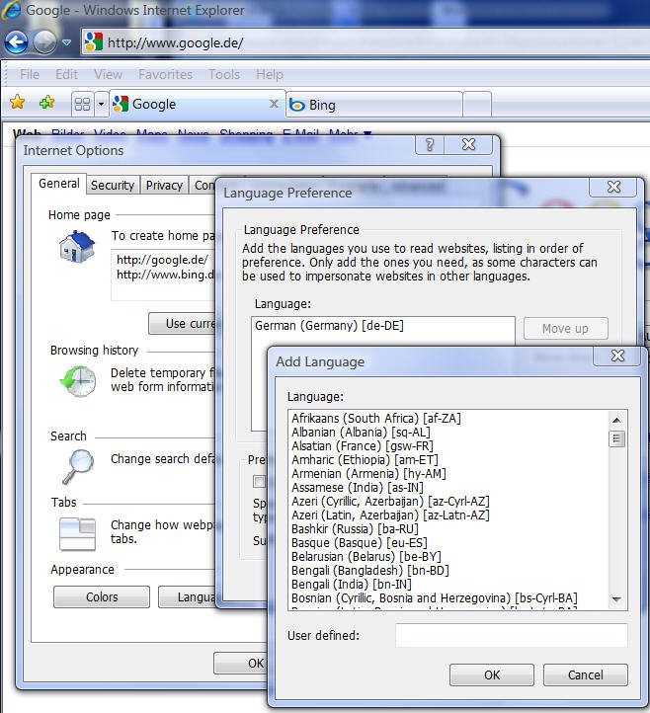Select Assamese (India) [as-IN]
This screenshot has width=650, height=713.
tap(358, 488)
